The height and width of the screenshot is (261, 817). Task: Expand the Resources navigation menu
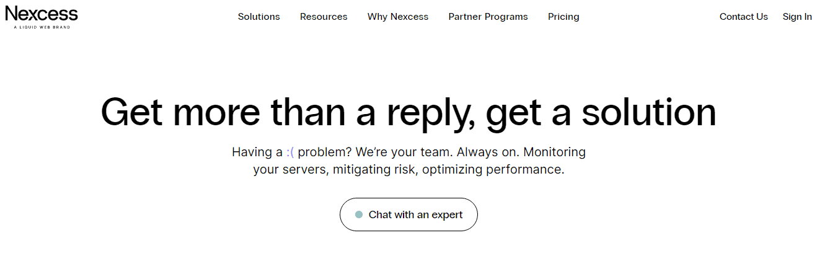click(324, 17)
